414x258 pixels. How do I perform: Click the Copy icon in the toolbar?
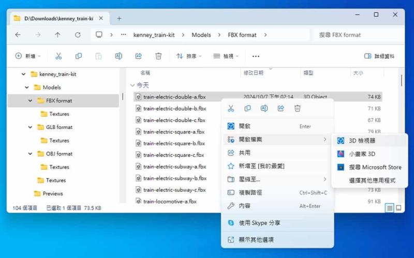(x=79, y=56)
